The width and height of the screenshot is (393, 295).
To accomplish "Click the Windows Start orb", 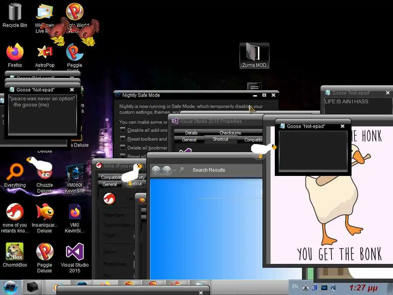I will pos(10,287).
